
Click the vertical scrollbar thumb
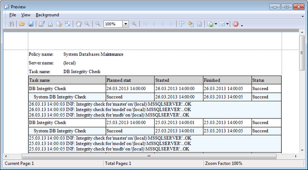point(302,53)
